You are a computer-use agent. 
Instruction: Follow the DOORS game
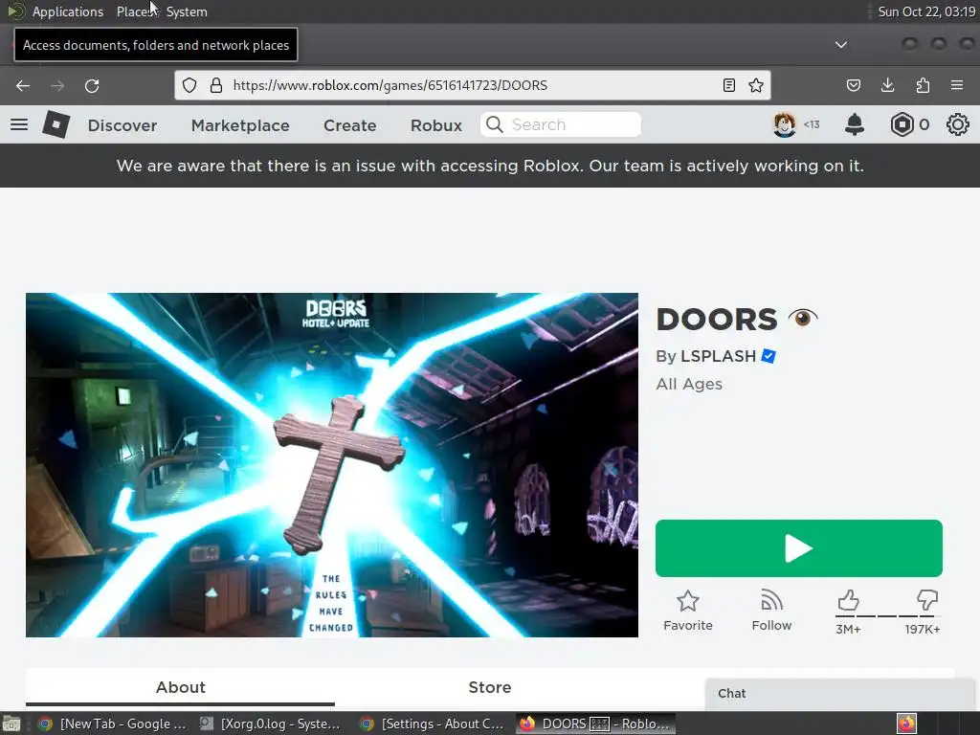[772, 611]
